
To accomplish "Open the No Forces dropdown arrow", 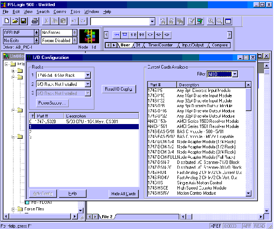I will pyautogui.click(x=75, y=33).
